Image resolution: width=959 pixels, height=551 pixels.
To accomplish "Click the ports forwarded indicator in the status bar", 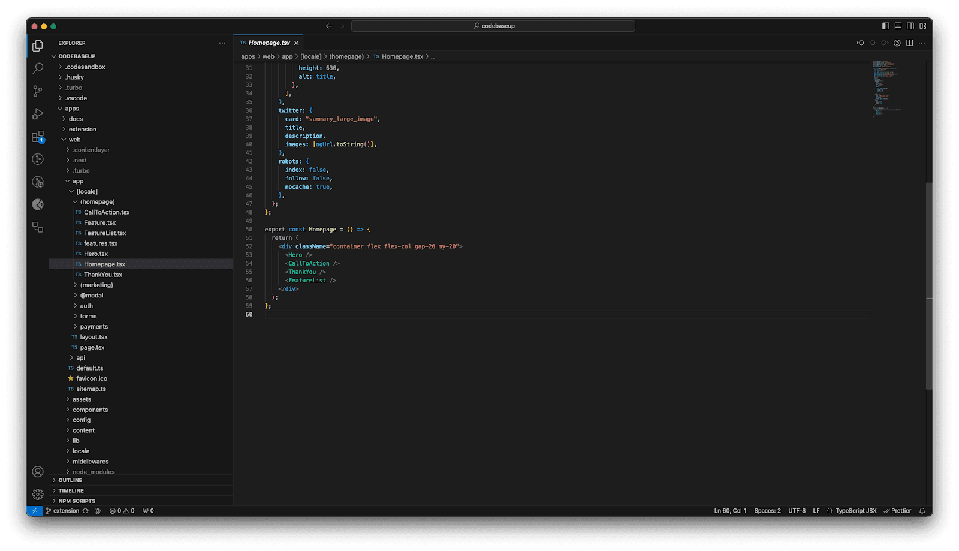I will tap(148, 511).
